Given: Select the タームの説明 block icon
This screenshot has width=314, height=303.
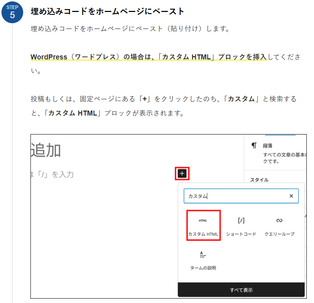Looking at the screenshot, I should tap(204, 255).
